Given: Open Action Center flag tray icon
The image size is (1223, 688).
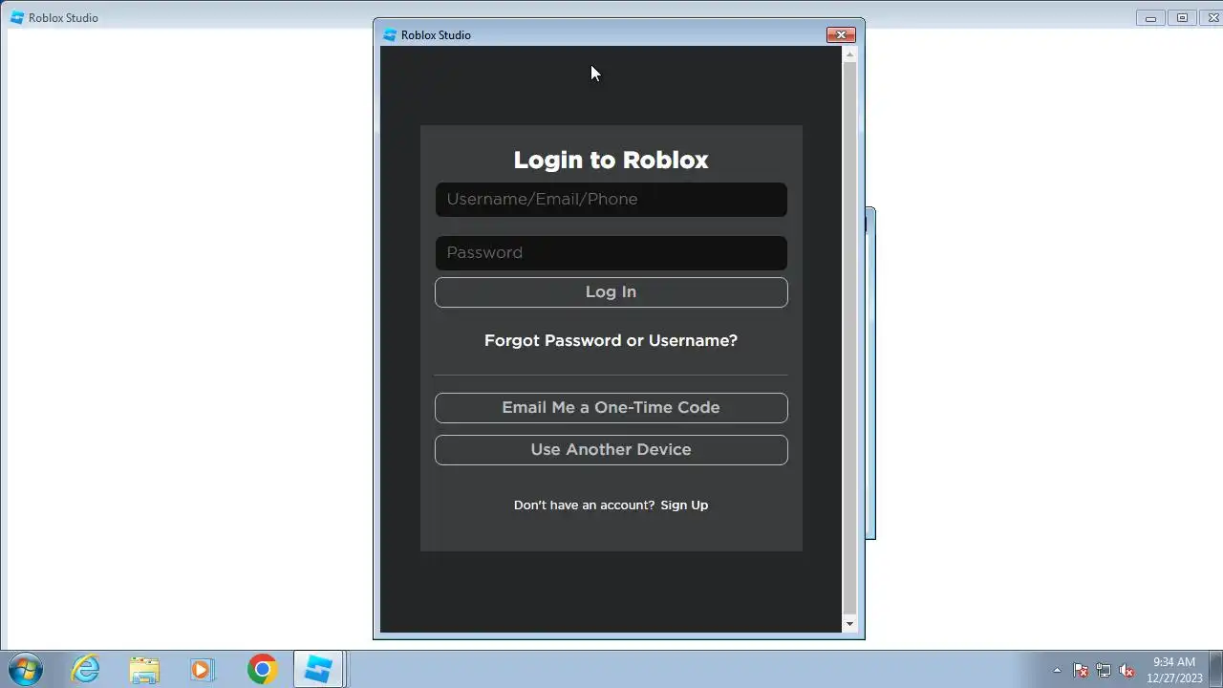Looking at the screenshot, I should pos(1081,670).
